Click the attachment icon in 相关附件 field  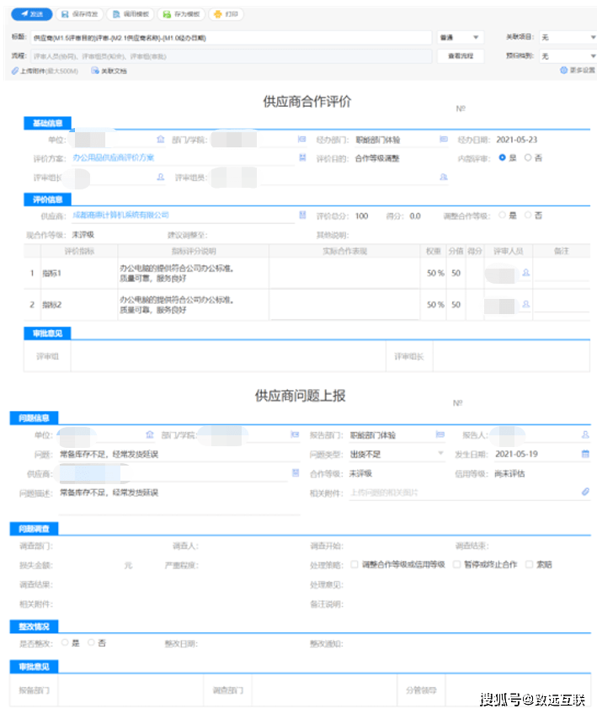pyautogui.click(x=585, y=493)
